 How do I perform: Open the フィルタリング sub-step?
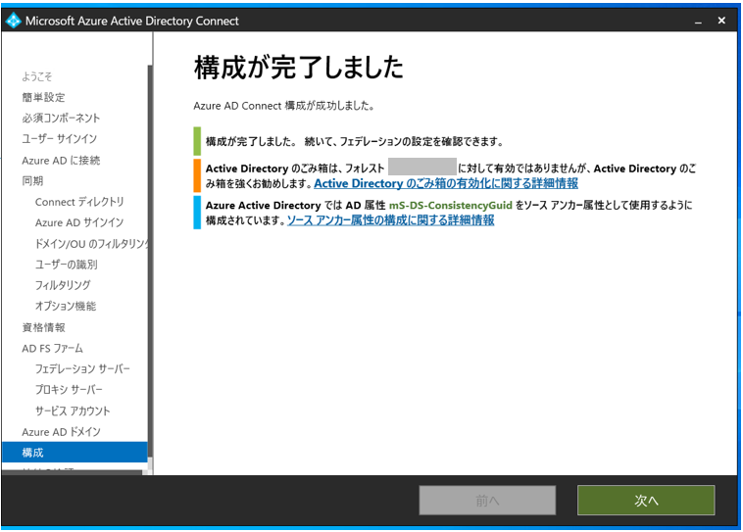(x=63, y=285)
